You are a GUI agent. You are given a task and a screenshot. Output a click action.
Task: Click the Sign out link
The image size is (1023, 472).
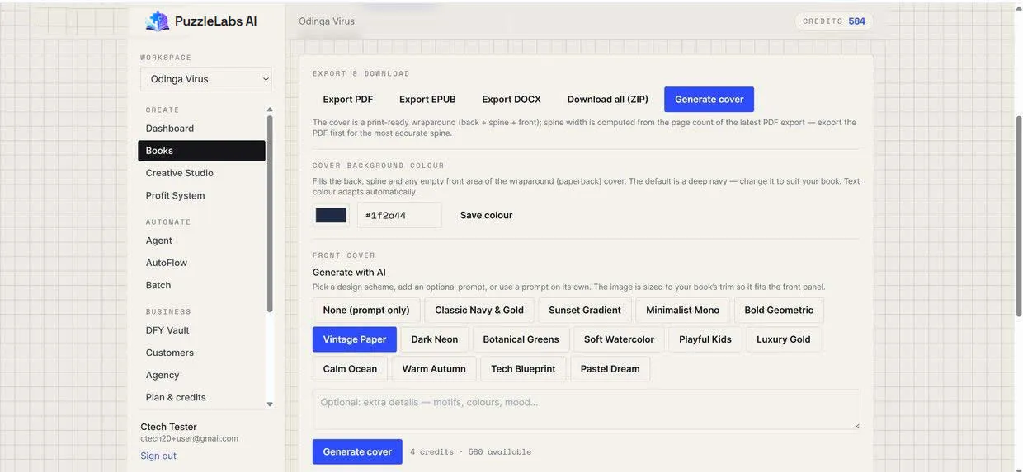(158, 456)
